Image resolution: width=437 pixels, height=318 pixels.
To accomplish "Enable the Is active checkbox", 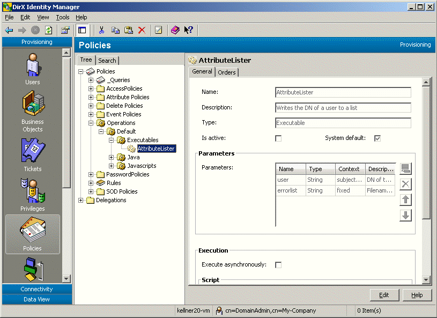I will pyautogui.click(x=278, y=138).
